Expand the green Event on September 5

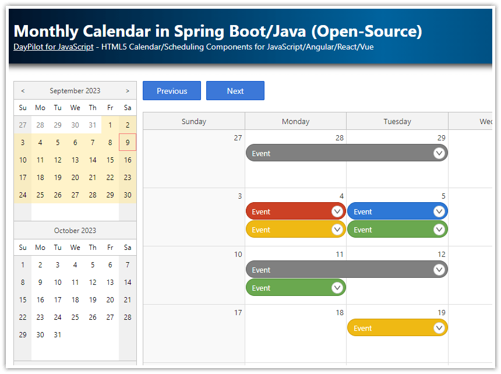[x=439, y=229]
